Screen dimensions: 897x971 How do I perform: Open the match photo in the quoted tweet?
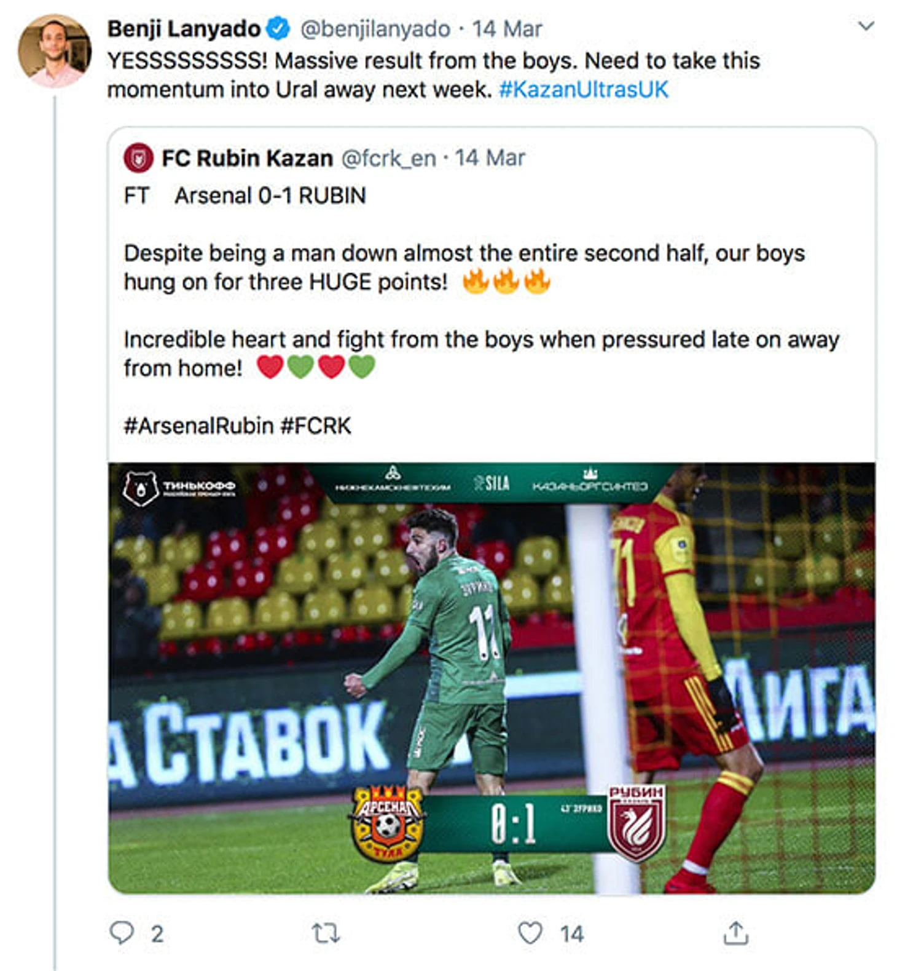click(492, 676)
